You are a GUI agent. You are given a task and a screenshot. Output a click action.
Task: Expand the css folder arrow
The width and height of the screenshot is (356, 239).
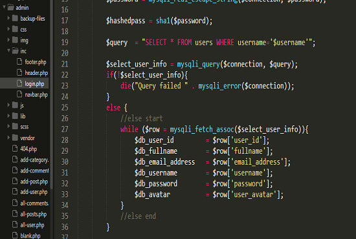[x=8, y=29]
